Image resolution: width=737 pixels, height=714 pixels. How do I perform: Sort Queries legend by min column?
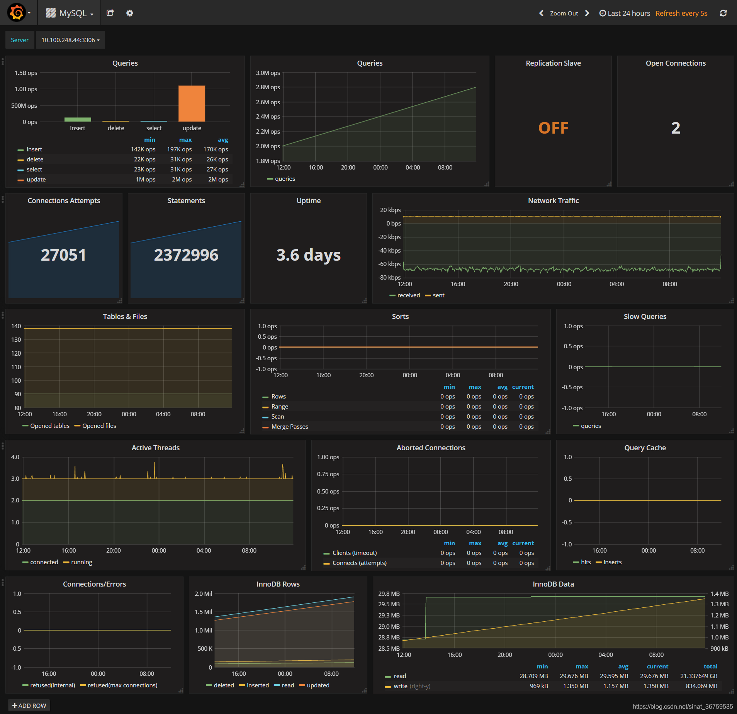click(x=149, y=139)
